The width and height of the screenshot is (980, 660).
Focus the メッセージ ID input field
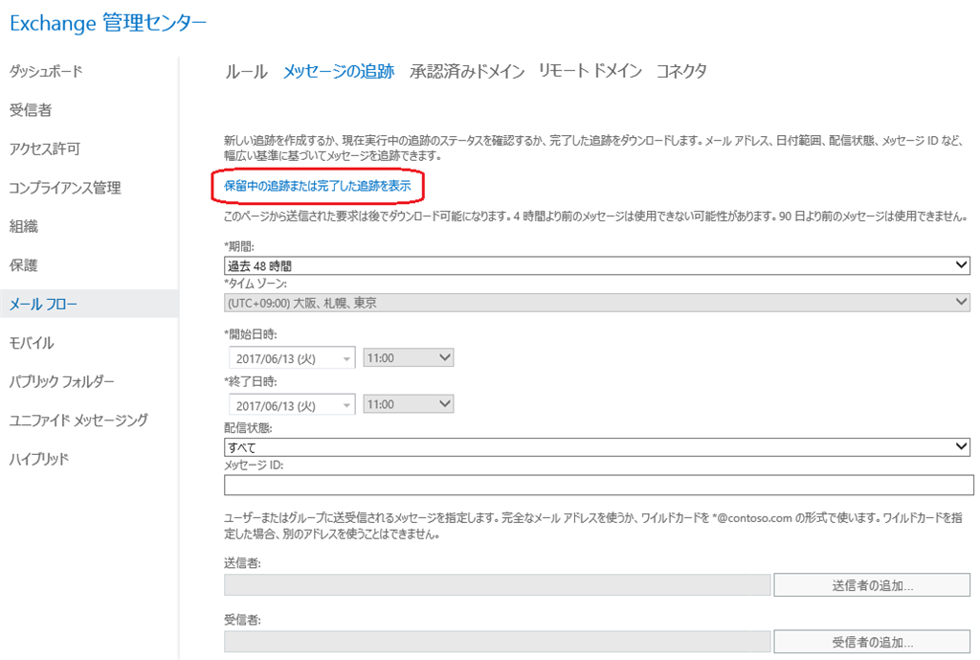point(599,485)
